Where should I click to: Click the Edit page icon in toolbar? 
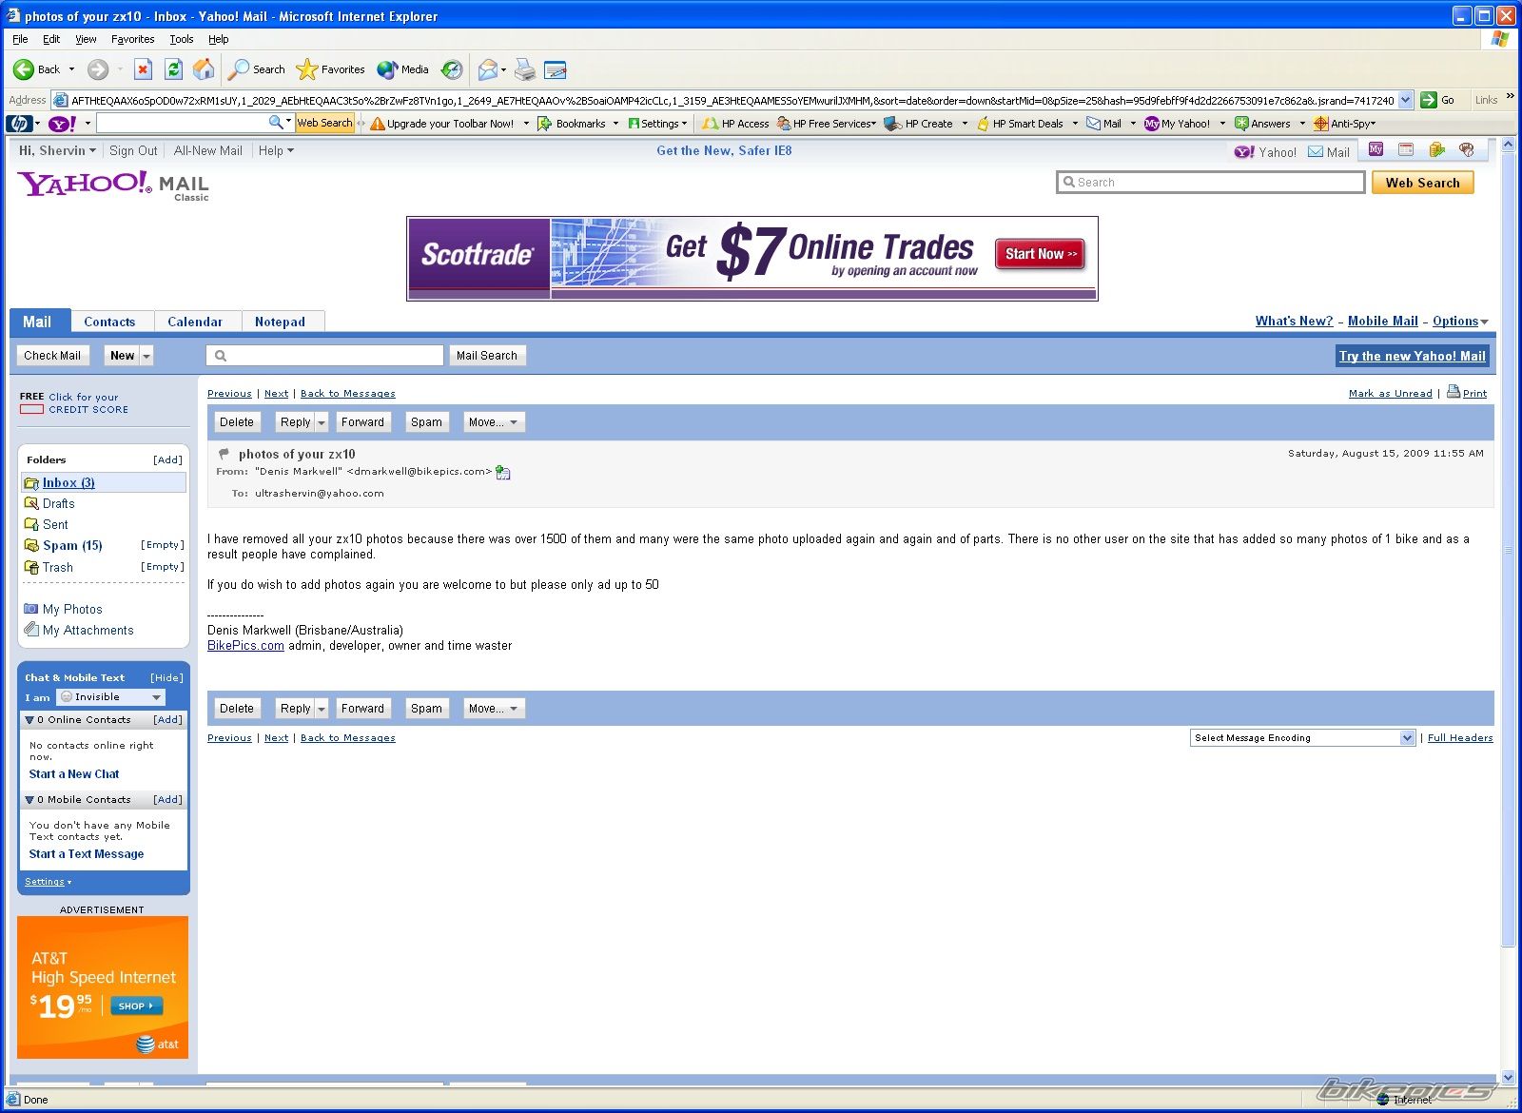coord(556,69)
